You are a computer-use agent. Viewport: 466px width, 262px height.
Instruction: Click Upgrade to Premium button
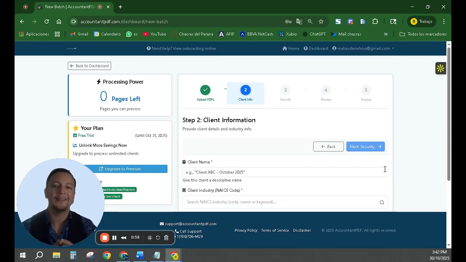pos(120,169)
